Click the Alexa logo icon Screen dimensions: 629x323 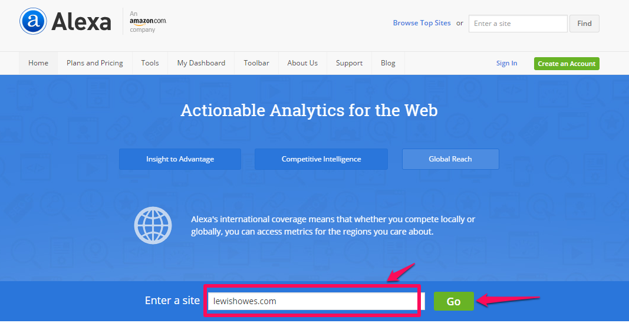(33, 21)
